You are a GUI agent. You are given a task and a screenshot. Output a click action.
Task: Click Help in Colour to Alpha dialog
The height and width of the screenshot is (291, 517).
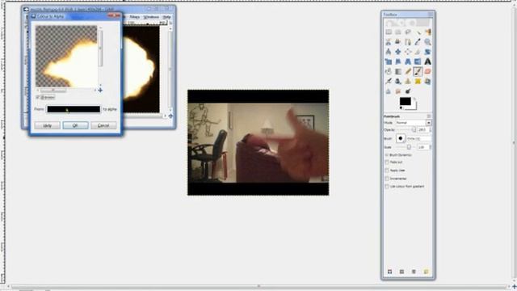pos(47,125)
